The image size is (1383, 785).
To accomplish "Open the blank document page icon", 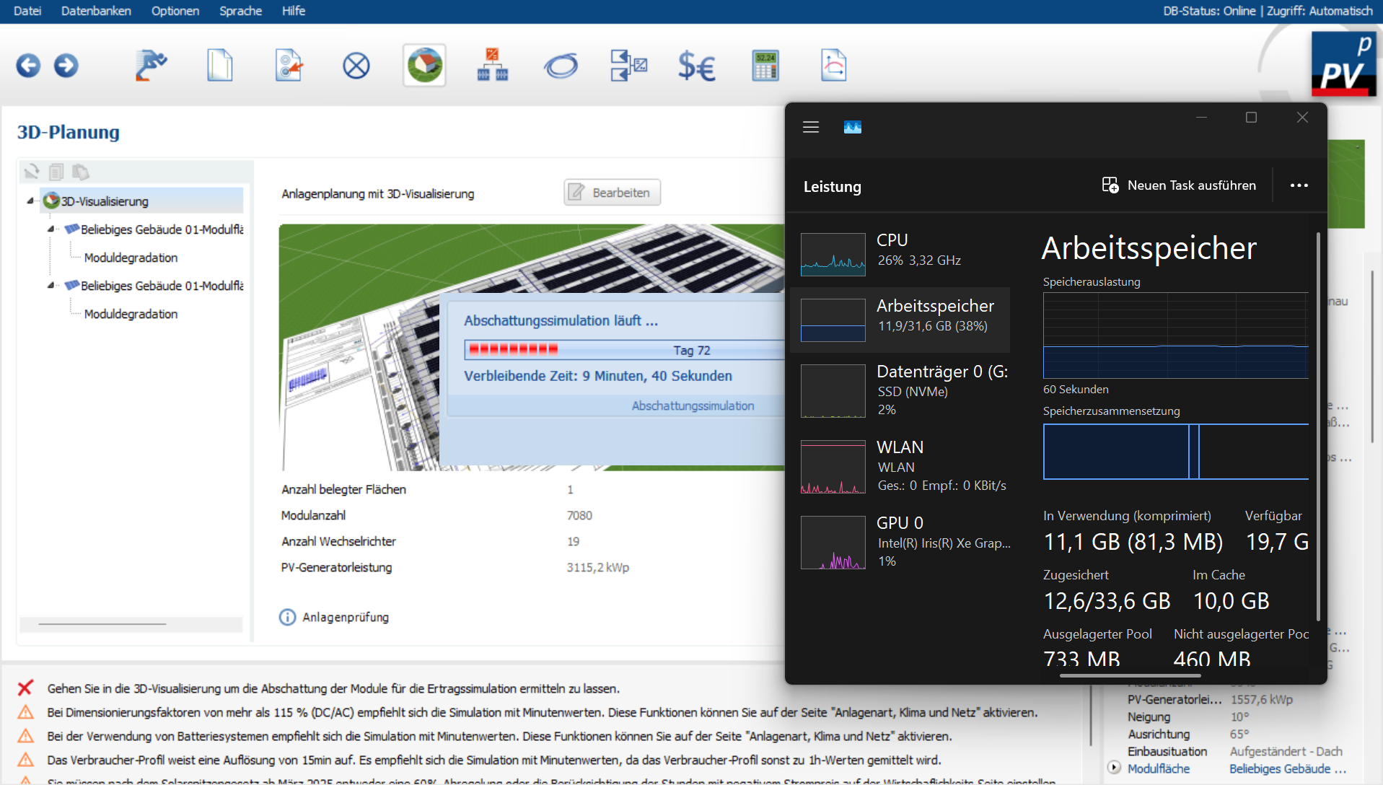I will 220,66.
